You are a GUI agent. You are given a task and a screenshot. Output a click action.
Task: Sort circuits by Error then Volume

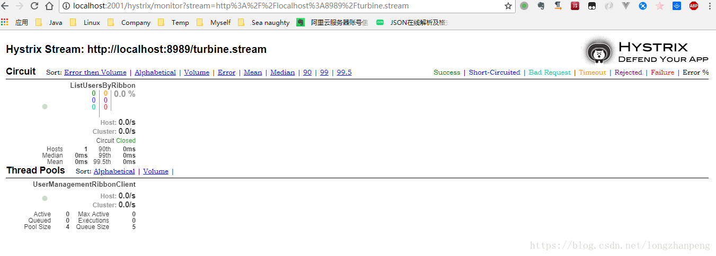coord(95,72)
